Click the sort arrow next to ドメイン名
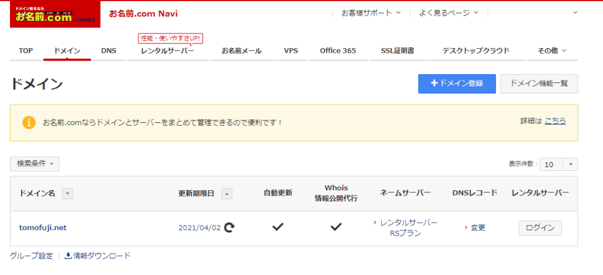The image size is (603, 275). click(67, 194)
